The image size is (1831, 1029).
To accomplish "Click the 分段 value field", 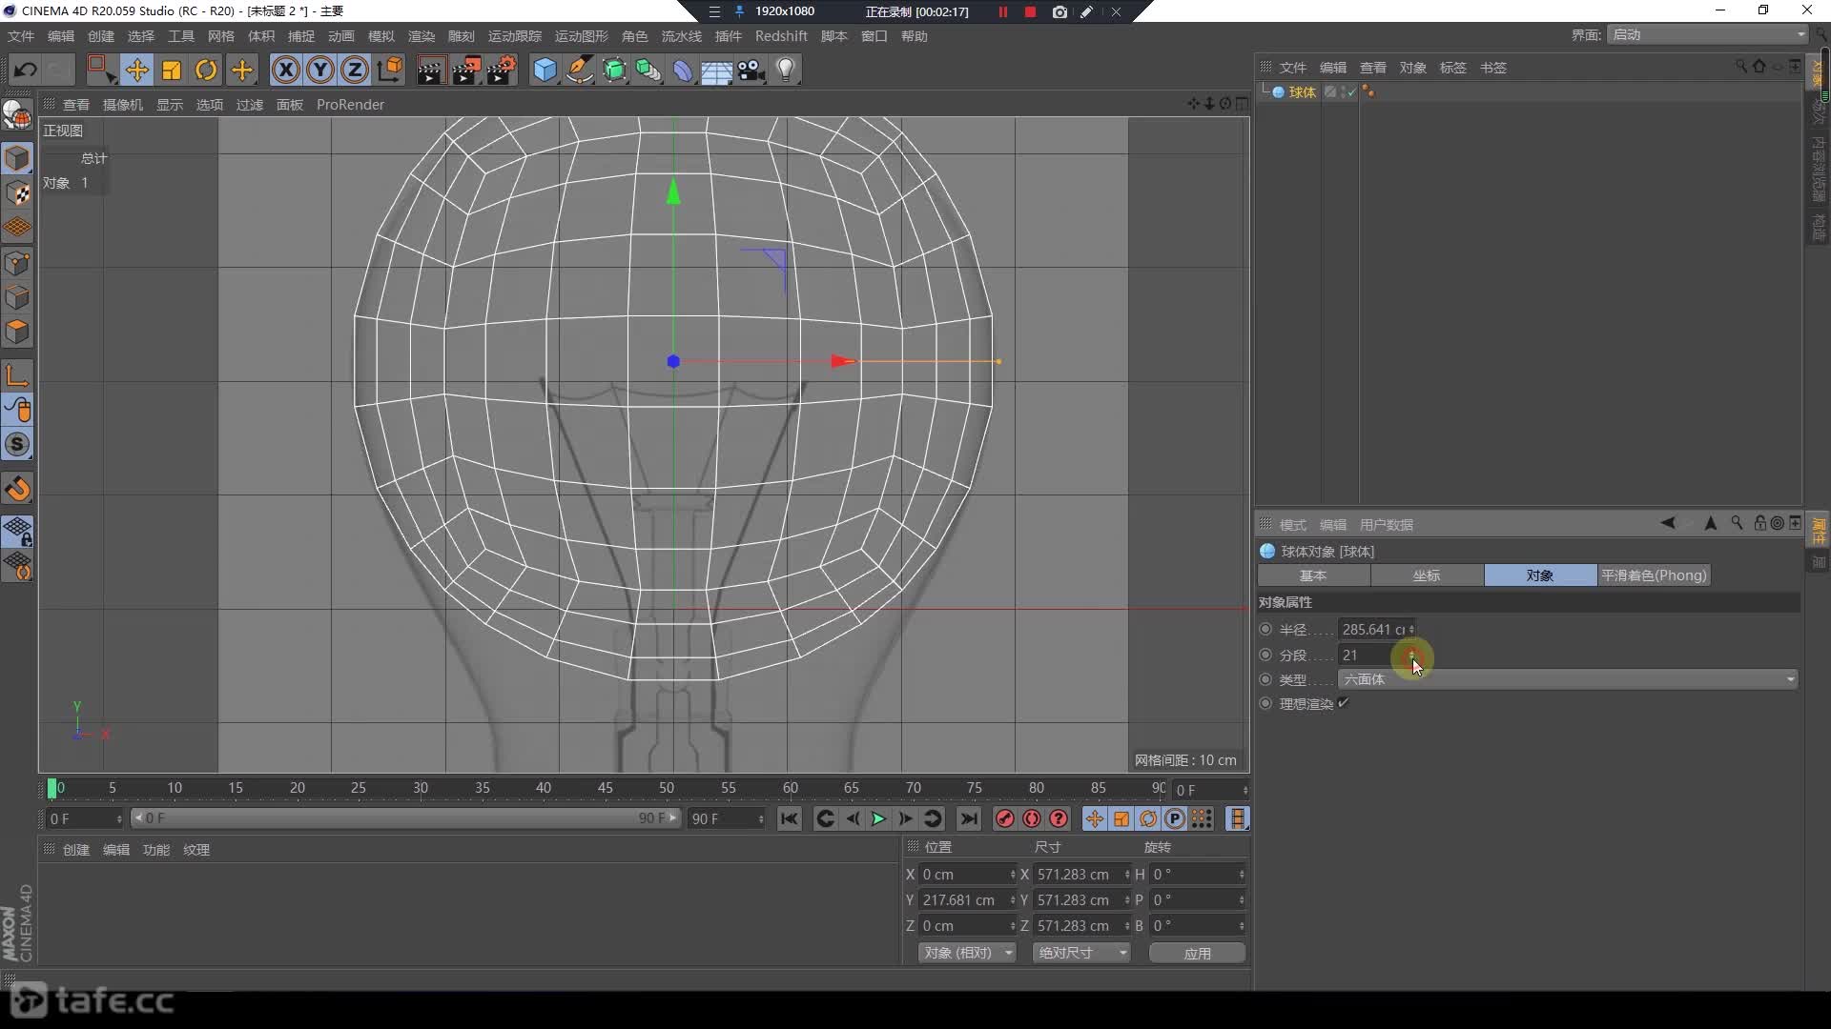I will [x=1373, y=655].
